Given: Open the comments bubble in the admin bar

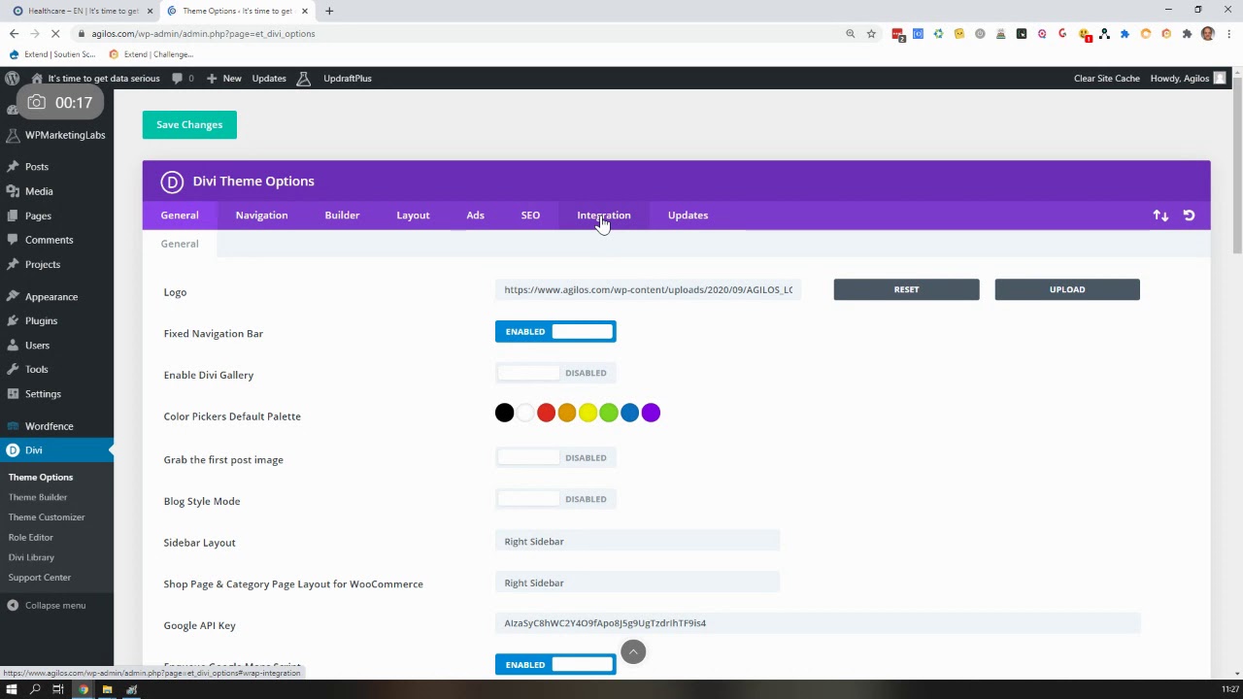Looking at the screenshot, I should (184, 79).
